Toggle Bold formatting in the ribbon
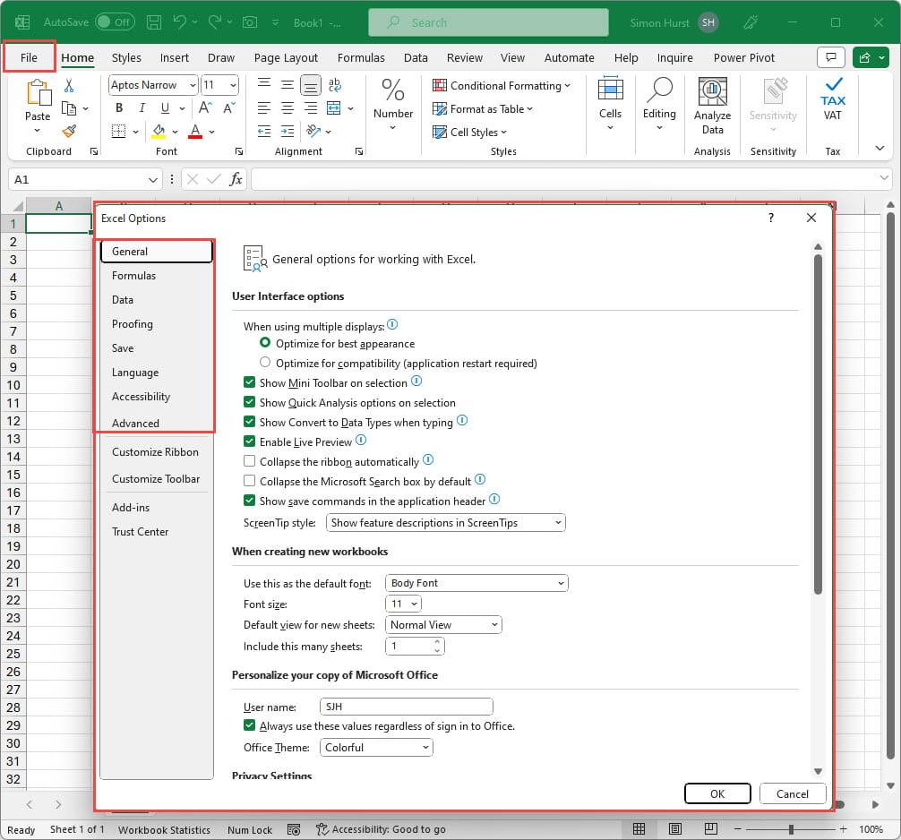 click(x=118, y=108)
